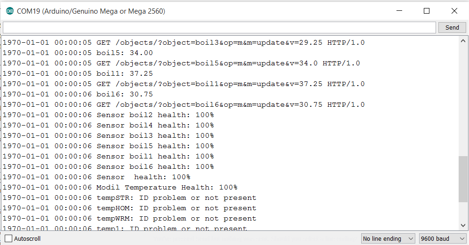Viewport: 469px width, 245px height.
Task: Focus the serial message input field
Action: 219,27
